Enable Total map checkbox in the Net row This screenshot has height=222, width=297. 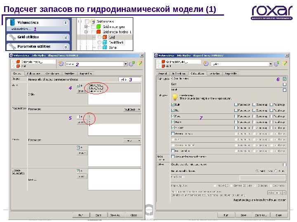pyautogui.click(x=271, y=110)
